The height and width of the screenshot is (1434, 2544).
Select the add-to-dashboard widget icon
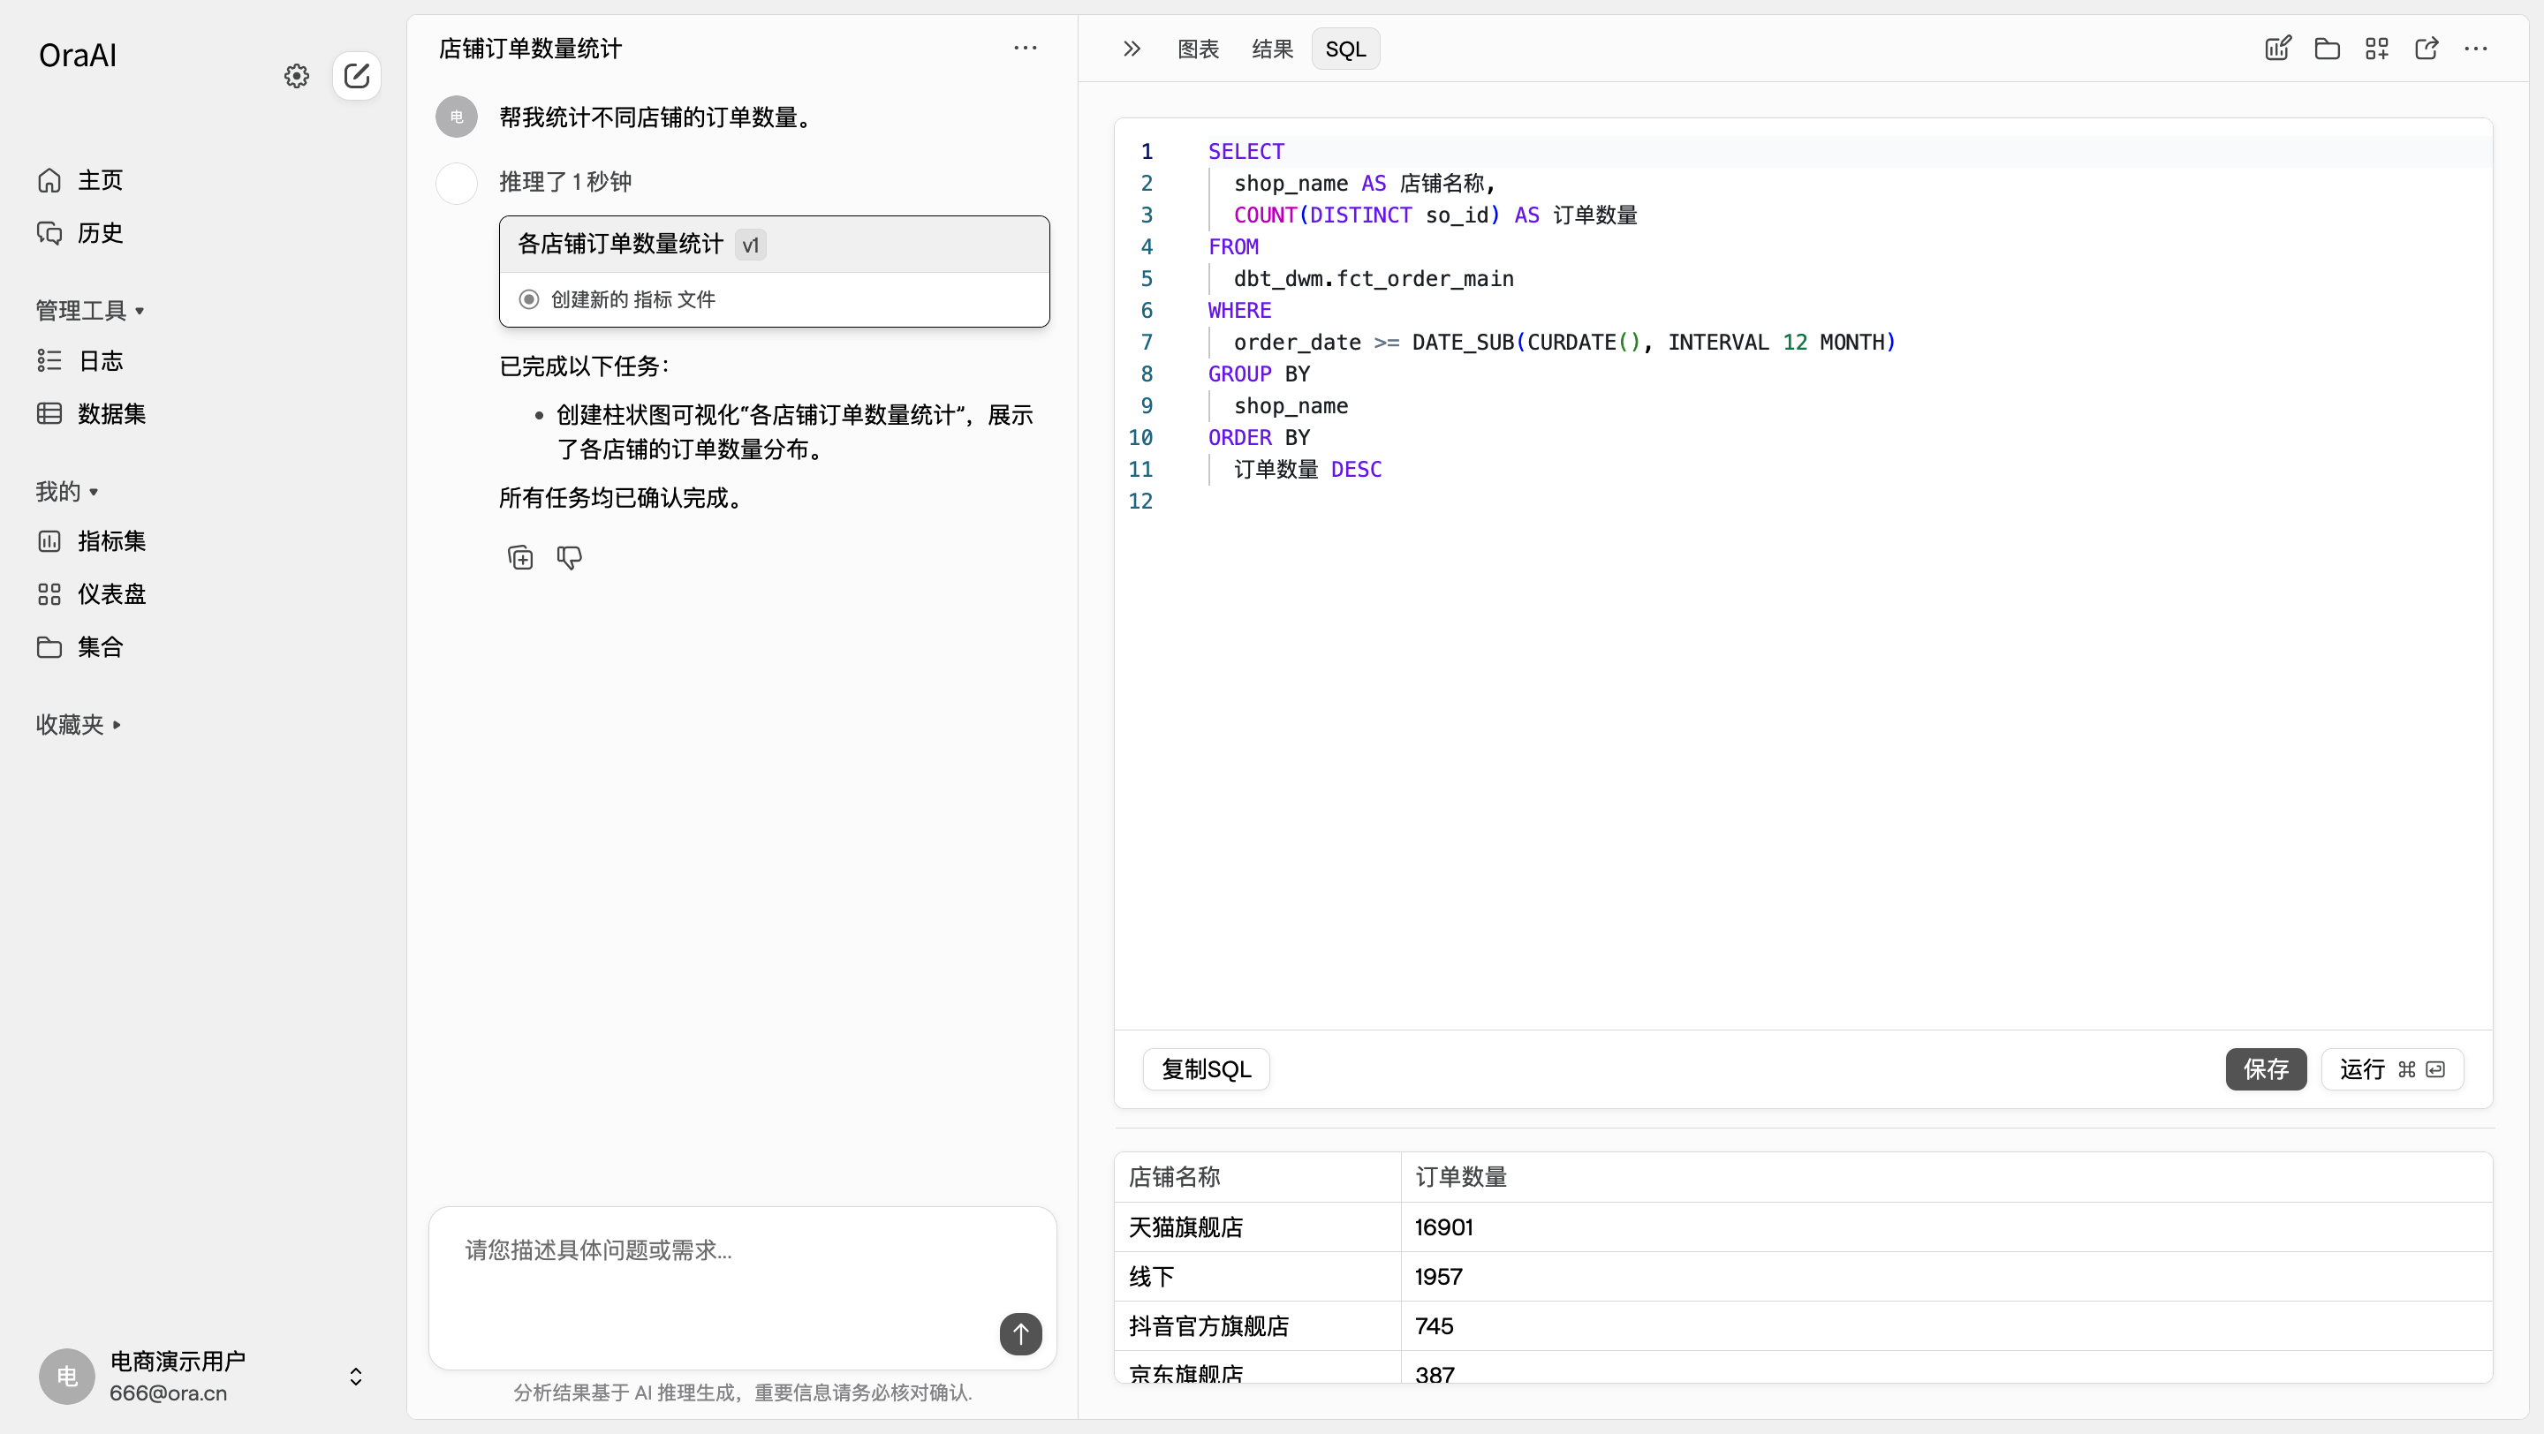coord(2377,48)
